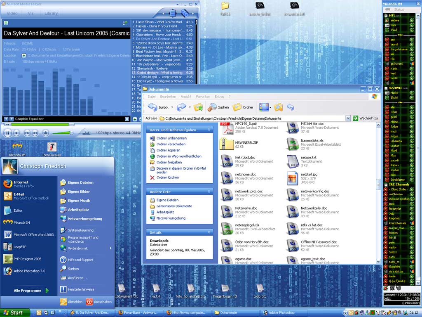Open the Bearbeiten menu
The height and width of the screenshot is (317, 422).
click(x=168, y=97)
